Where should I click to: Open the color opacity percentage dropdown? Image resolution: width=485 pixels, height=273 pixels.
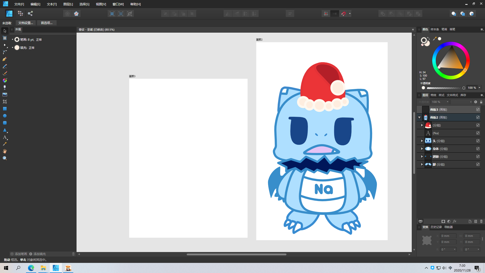click(x=479, y=88)
